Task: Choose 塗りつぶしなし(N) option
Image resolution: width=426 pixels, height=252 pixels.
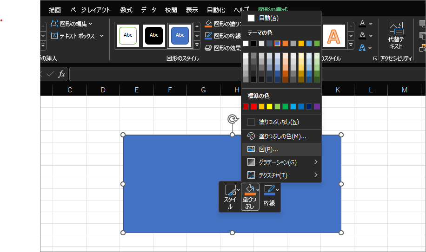Action: 281,122
